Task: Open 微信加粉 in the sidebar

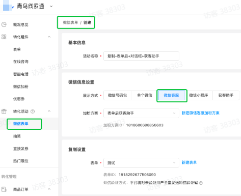Action: (21, 87)
